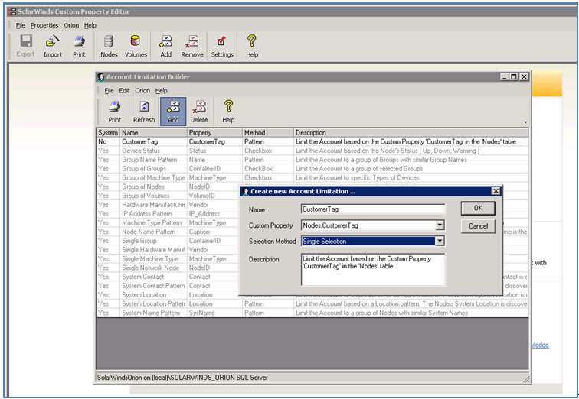Image resolution: width=579 pixels, height=399 pixels.
Task: Expand the Custom Property dropdown
Action: 440,225
